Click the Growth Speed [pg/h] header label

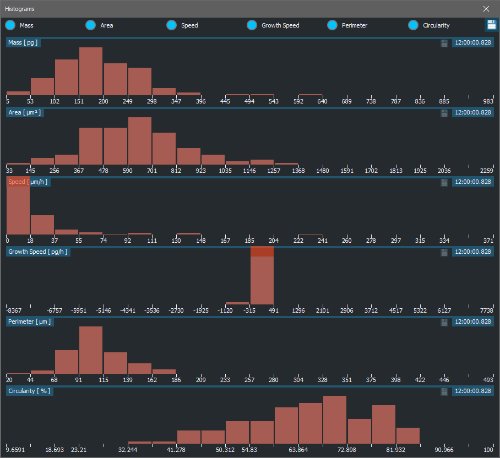pyautogui.click(x=38, y=252)
